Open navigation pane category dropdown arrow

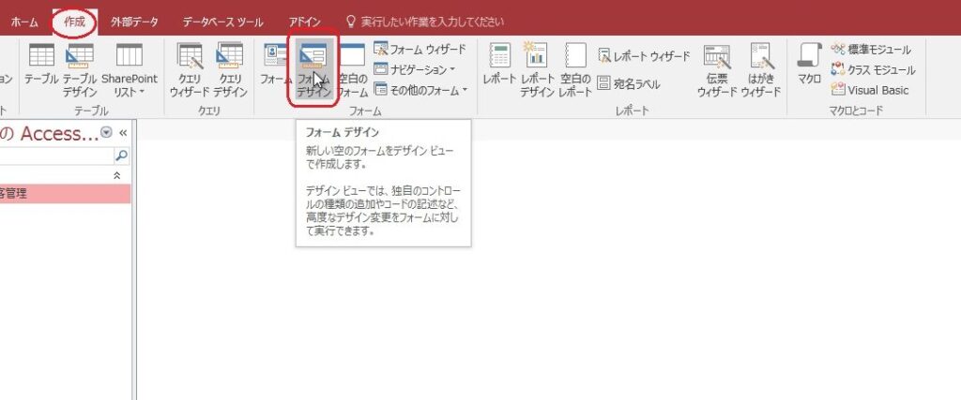[x=106, y=133]
